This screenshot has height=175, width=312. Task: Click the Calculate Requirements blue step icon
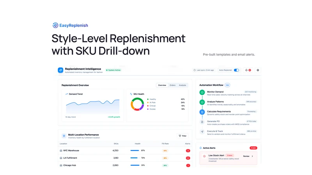coord(202,112)
